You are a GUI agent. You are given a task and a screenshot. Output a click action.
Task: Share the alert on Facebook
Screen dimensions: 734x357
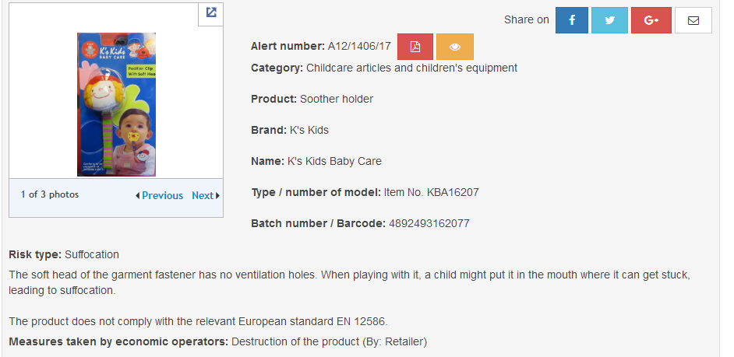tap(572, 20)
